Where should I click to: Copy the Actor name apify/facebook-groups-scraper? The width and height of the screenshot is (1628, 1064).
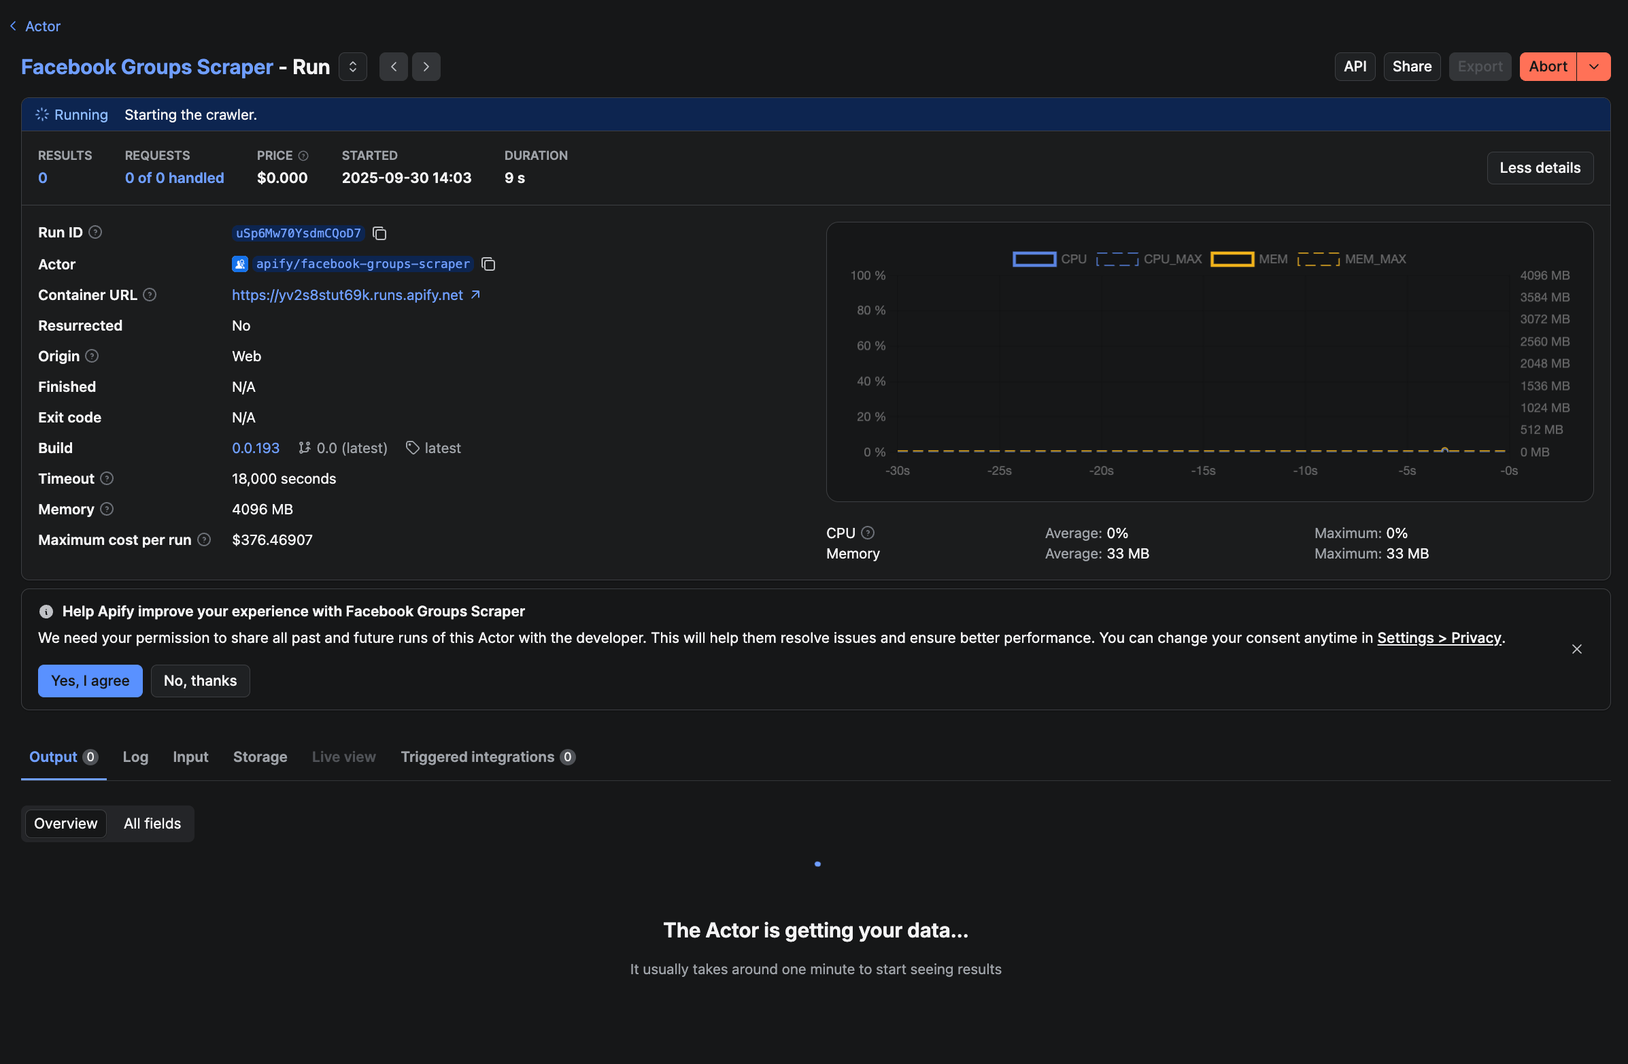coord(488,264)
